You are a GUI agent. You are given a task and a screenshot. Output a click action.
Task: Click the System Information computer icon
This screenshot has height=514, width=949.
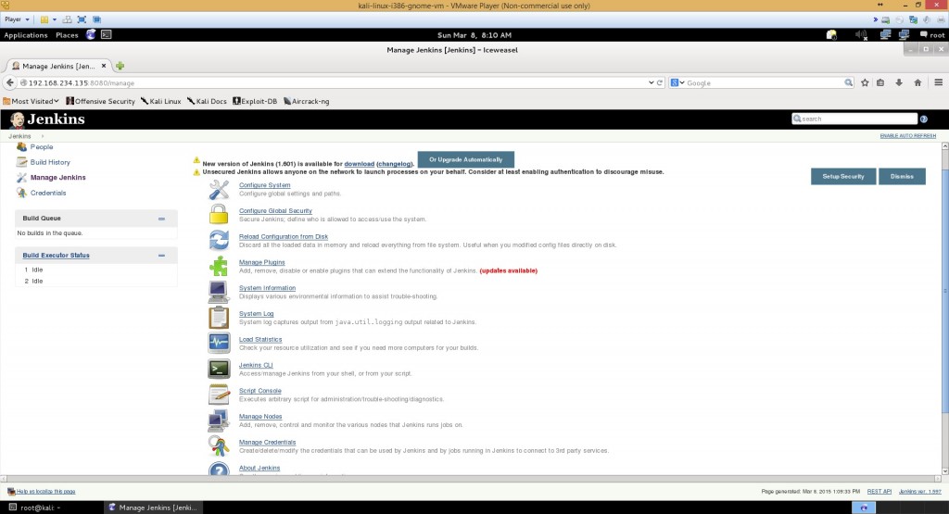[219, 292]
